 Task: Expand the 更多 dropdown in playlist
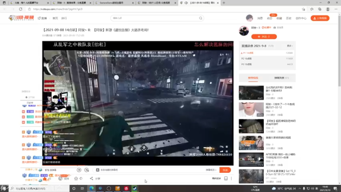click(x=290, y=46)
